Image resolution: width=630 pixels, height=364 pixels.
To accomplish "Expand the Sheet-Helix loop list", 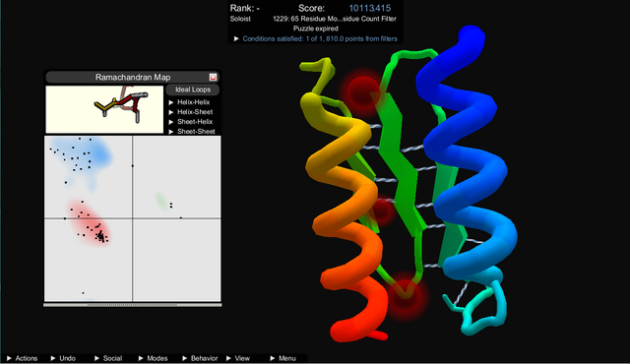I will (191, 122).
